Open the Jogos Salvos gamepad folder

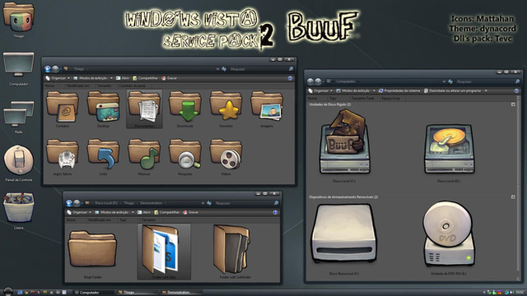coord(63,155)
